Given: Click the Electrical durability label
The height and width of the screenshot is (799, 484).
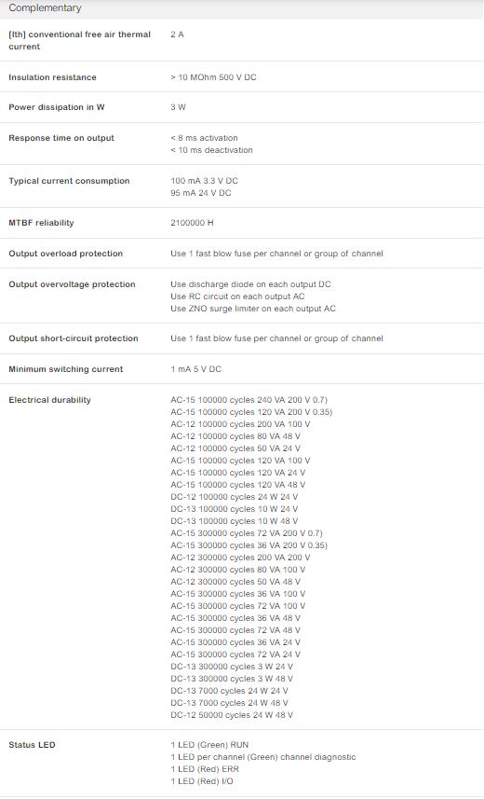Looking at the screenshot, I should pyautogui.click(x=50, y=400).
